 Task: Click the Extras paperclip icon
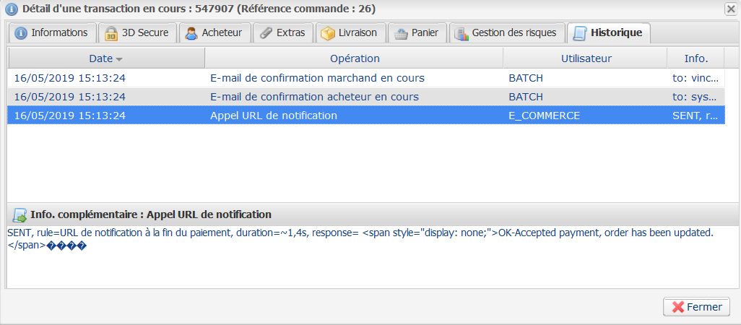(x=266, y=33)
